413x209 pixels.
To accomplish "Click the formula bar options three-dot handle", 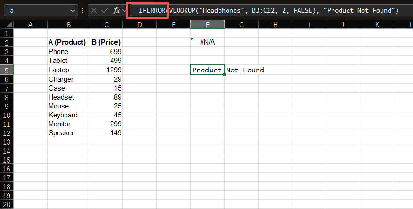I will [x=83, y=10].
